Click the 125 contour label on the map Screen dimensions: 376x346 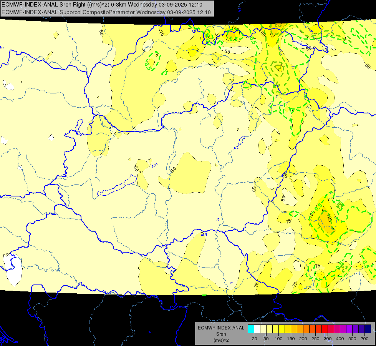330,218
